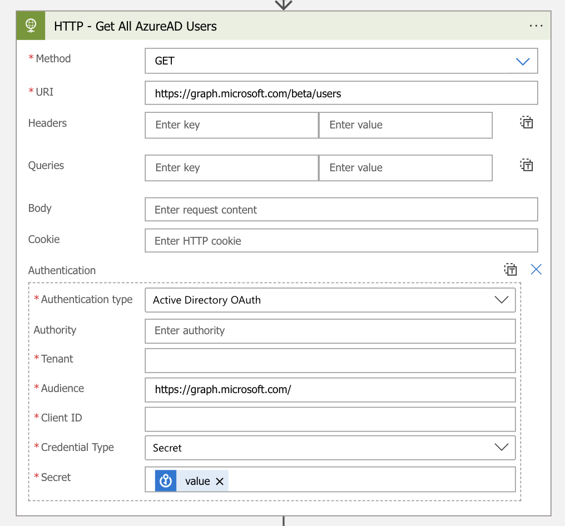565x526 pixels.
Task: Switch Queries to text mode icon
Action: point(526,165)
